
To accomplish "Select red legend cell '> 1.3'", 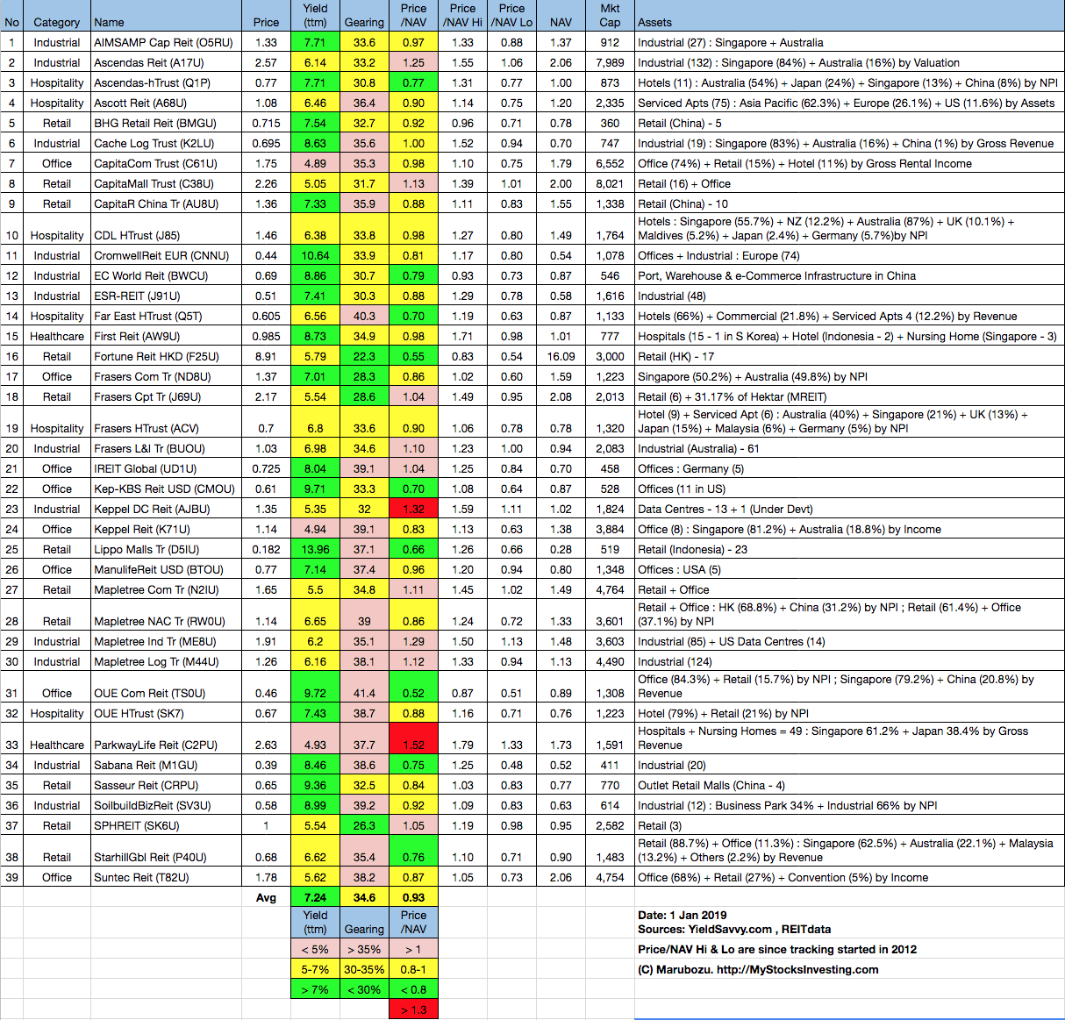I will click(413, 1009).
